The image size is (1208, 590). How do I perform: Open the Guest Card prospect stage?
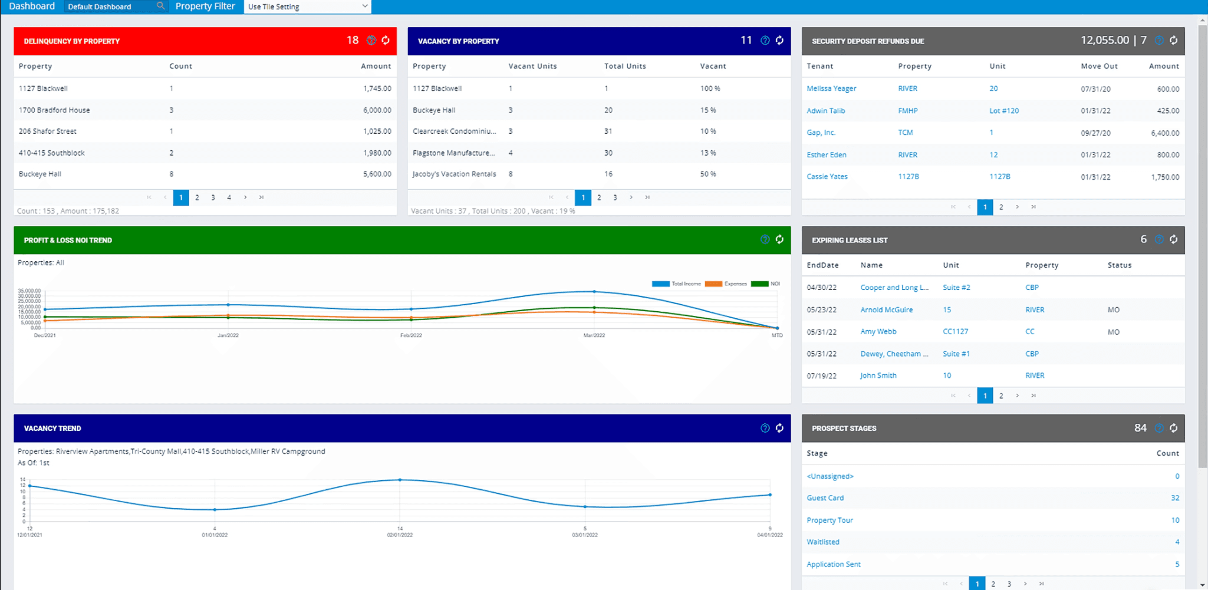coord(825,498)
